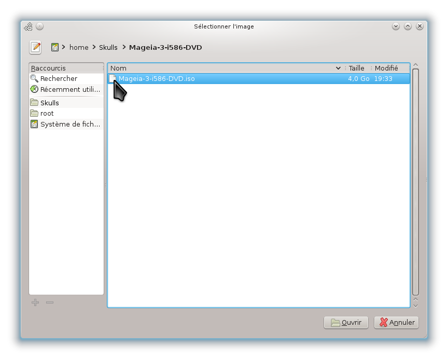Click the disk icon for Système de fichiers
Screen dimensions: 448x359
[x=34, y=124]
